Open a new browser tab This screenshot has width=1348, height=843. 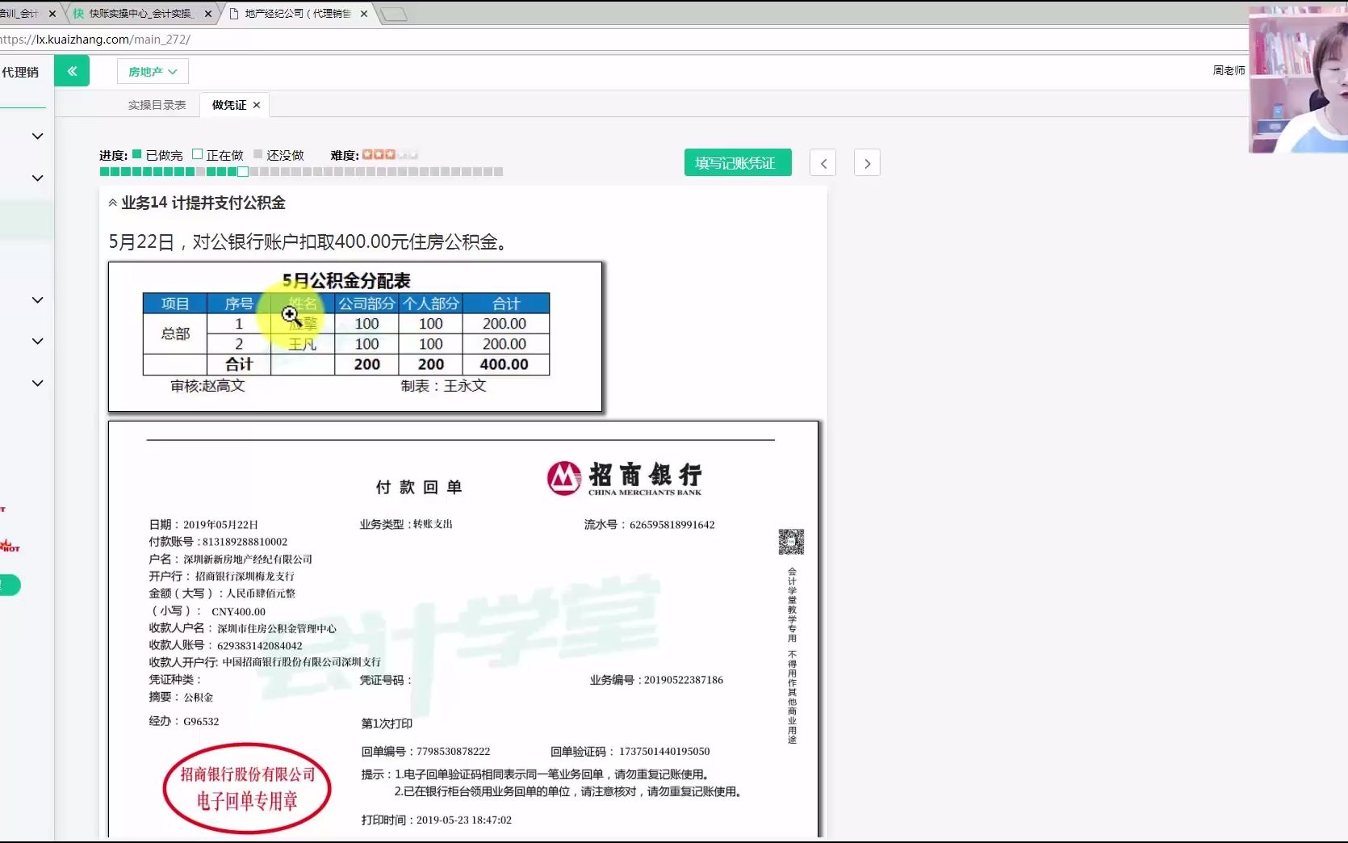[x=395, y=13]
